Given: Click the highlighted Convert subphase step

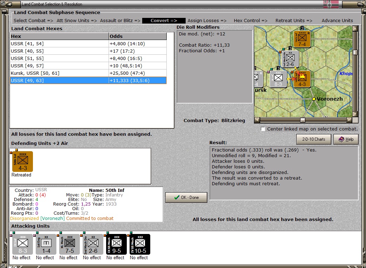Looking at the screenshot, I should pos(164,21).
